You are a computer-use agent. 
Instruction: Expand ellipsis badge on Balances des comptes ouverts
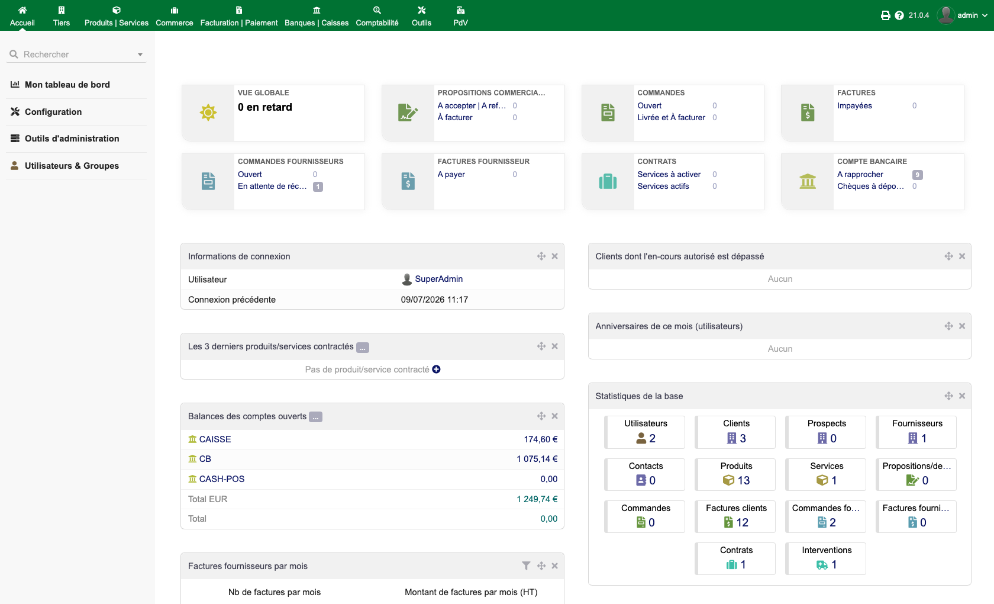click(x=316, y=417)
